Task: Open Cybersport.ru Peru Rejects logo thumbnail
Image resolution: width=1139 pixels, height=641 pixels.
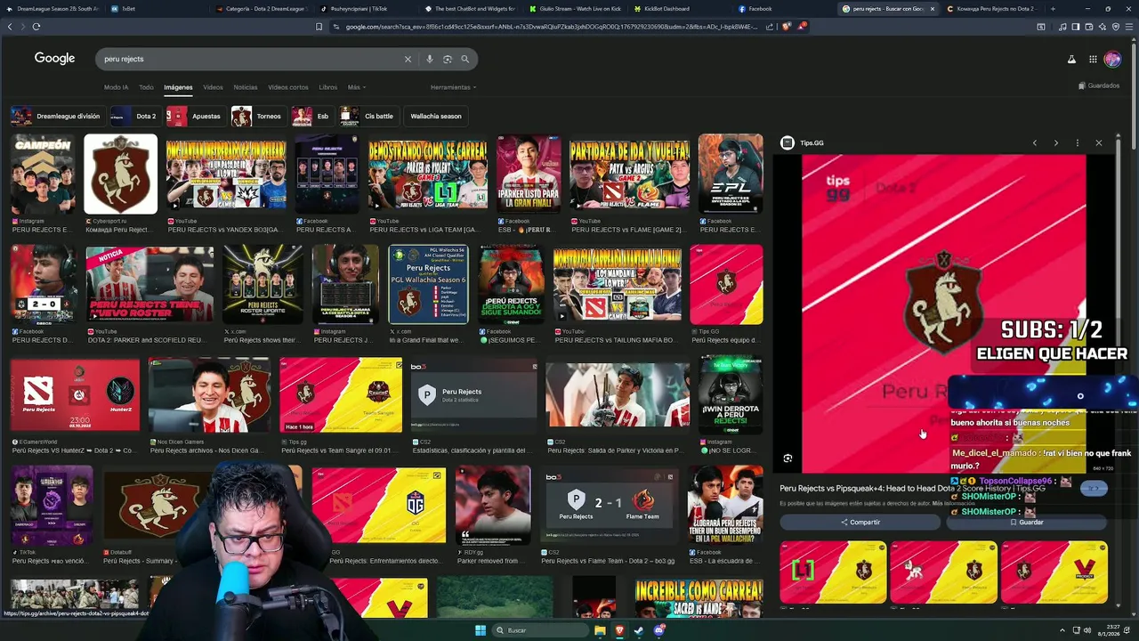Action: [120, 174]
